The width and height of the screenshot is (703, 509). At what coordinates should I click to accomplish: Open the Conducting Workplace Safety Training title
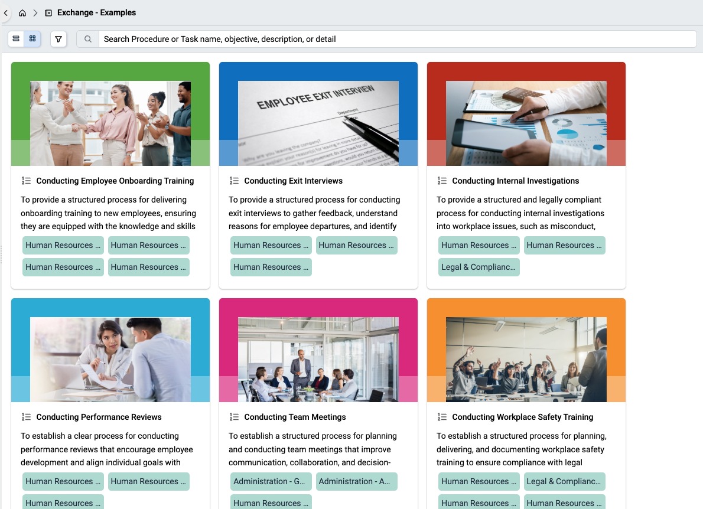(x=523, y=417)
